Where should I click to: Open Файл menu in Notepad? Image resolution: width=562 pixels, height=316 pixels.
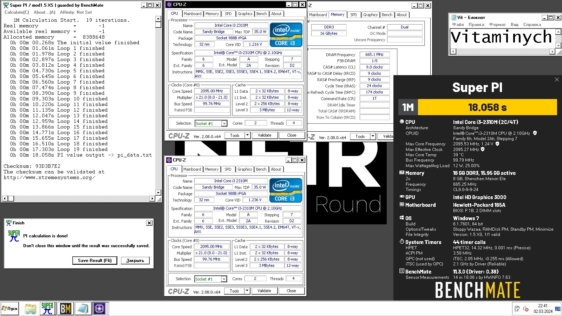click(x=458, y=25)
